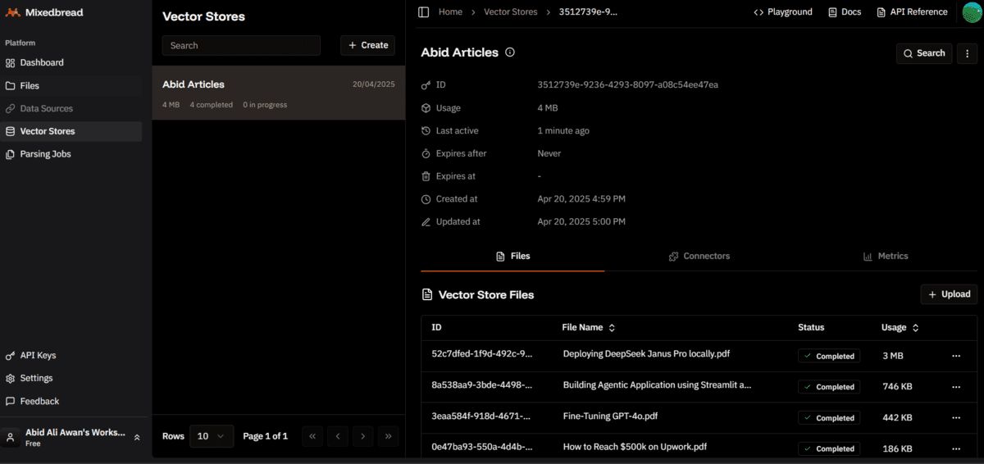Open the Playground link

tap(783, 12)
